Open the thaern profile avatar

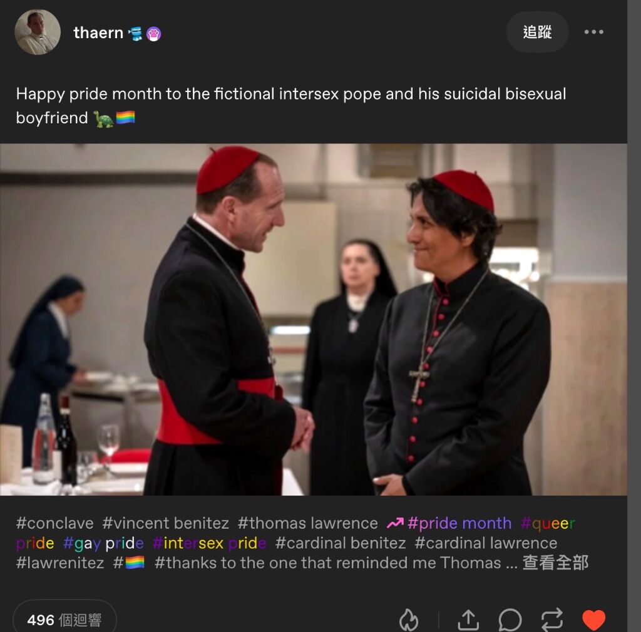(38, 33)
